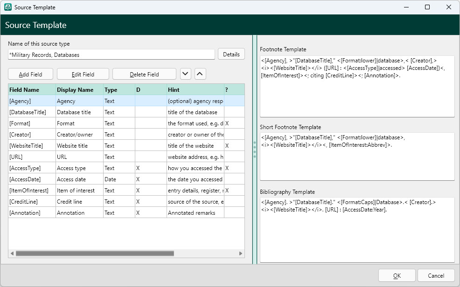Click the D column header
Screen dimensions: 460x287
click(151, 89)
